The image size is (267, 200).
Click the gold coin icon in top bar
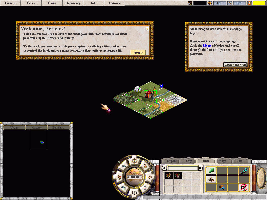click(210, 3)
